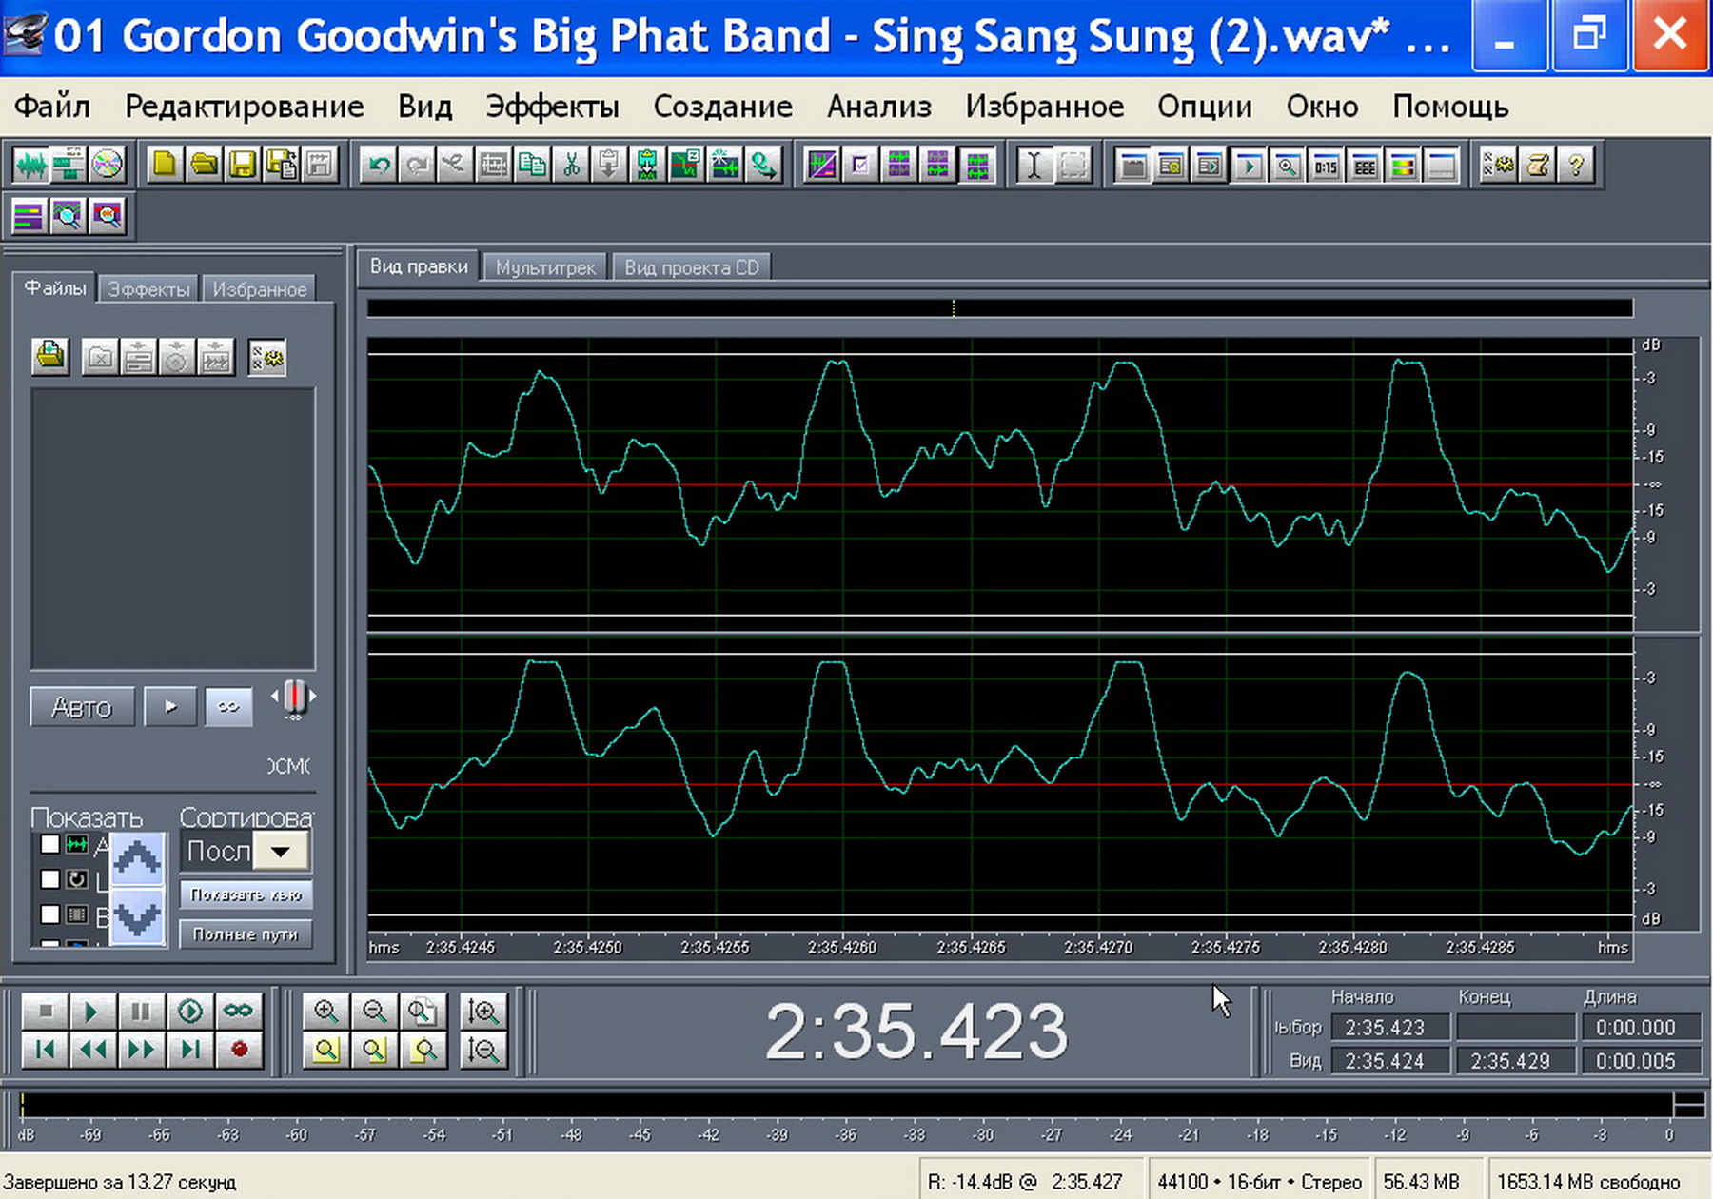Screen dimensions: 1713x1199
Task: Undo last edit with green arrow icon
Action: tap(378, 166)
